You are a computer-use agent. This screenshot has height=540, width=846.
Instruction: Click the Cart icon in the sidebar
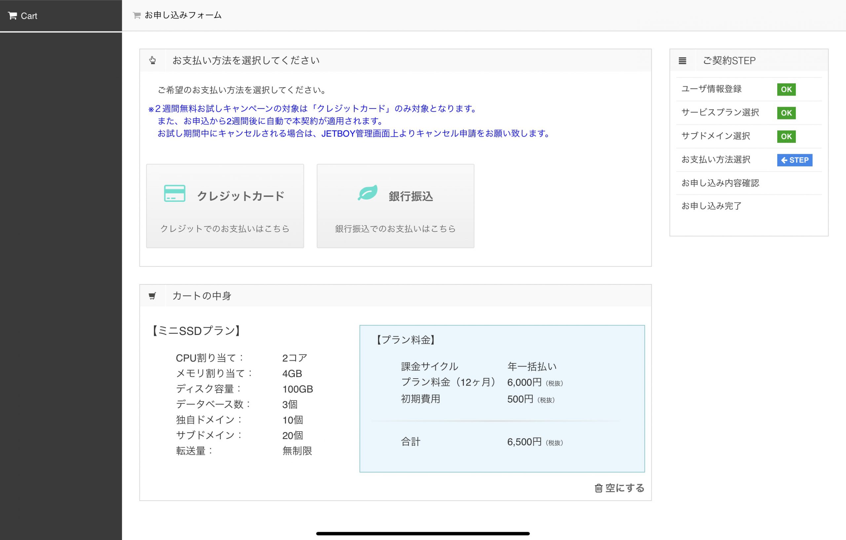(x=13, y=16)
